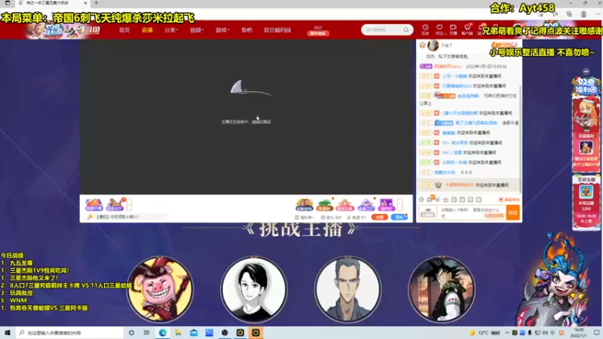Collapse the right side promo widget
This screenshot has height=339, width=603.
586,72
